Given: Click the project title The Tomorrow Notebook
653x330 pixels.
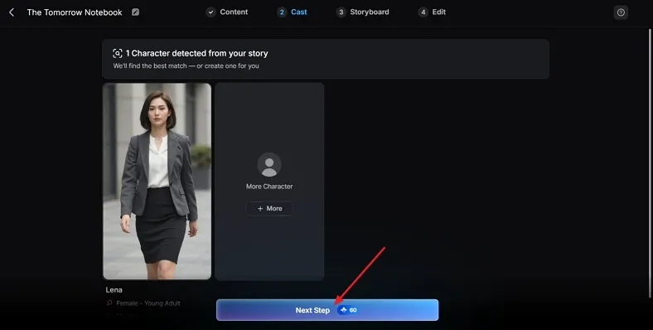Looking at the screenshot, I should tap(75, 12).
